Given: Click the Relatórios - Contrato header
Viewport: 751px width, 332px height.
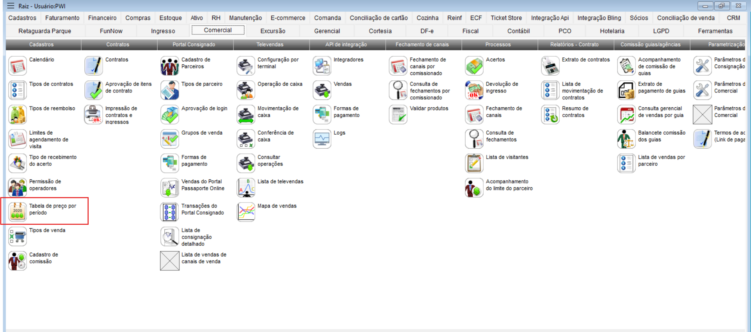Looking at the screenshot, I should (x=574, y=44).
